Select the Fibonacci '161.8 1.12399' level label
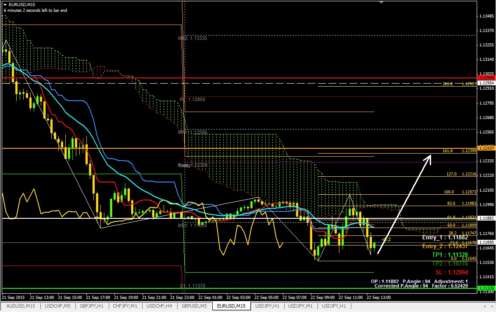The image size is (496, 312). tap(459, 151)
